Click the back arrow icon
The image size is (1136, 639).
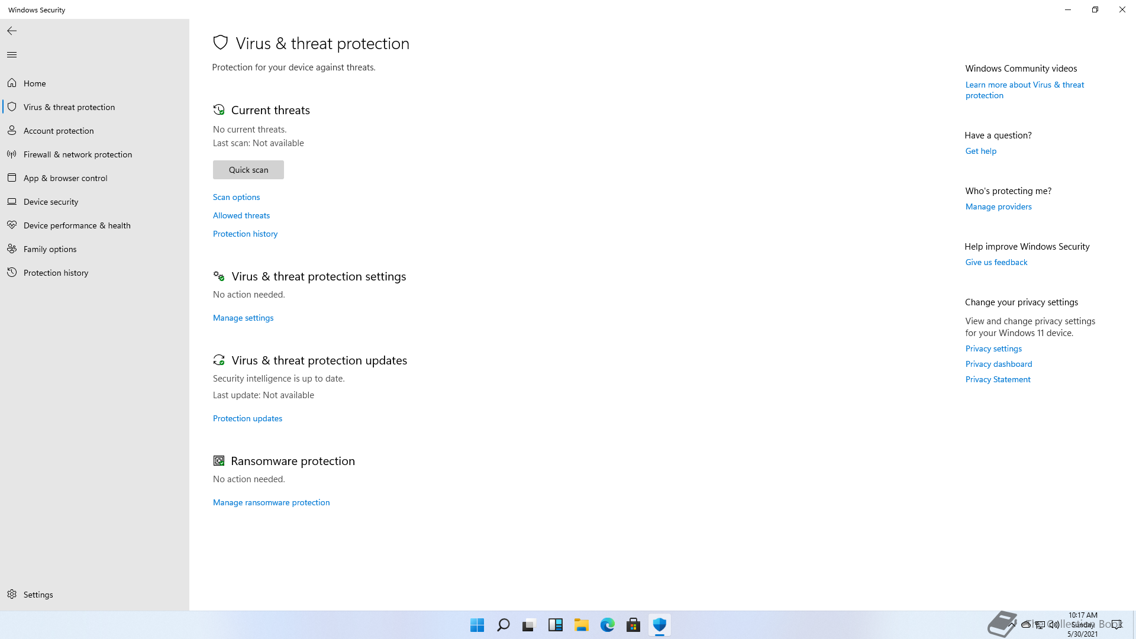[x=12, y=31]
